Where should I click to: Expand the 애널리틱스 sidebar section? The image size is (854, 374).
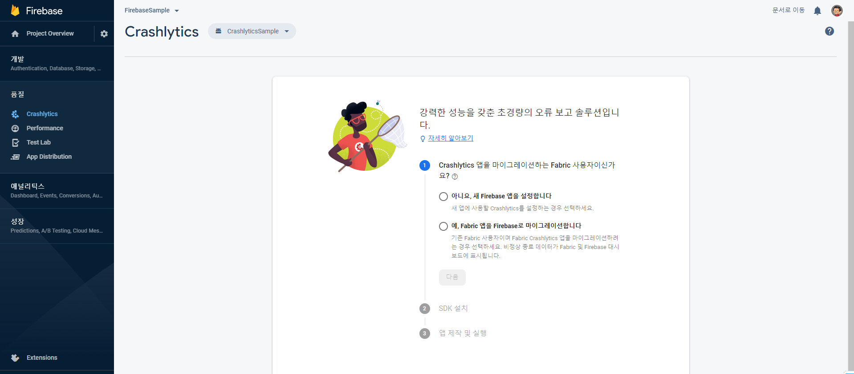click(x=57, y=190)
